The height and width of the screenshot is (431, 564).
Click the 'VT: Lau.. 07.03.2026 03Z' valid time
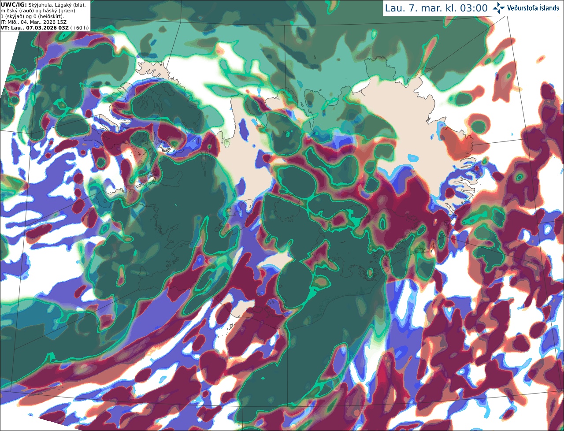(34, 28)
